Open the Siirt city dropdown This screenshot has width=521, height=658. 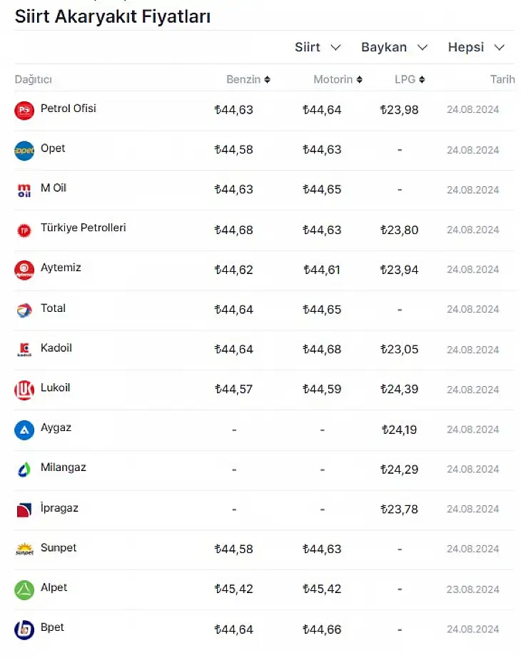coord(318,47)
